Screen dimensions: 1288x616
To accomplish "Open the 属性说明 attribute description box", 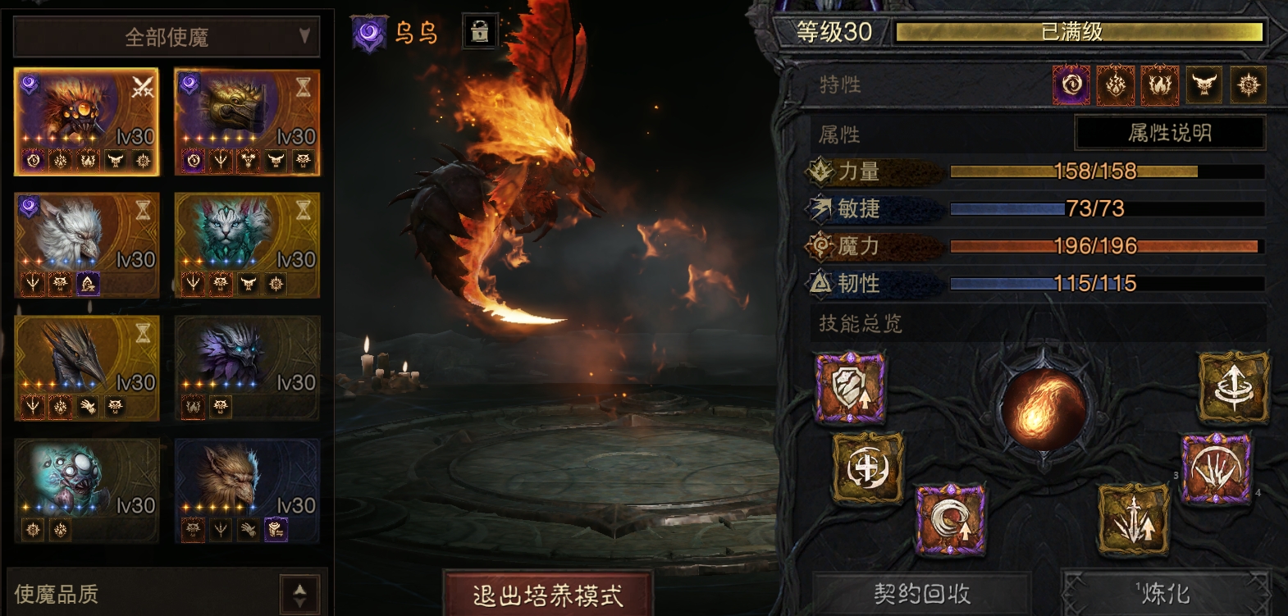I will (x=1170, y=133).
